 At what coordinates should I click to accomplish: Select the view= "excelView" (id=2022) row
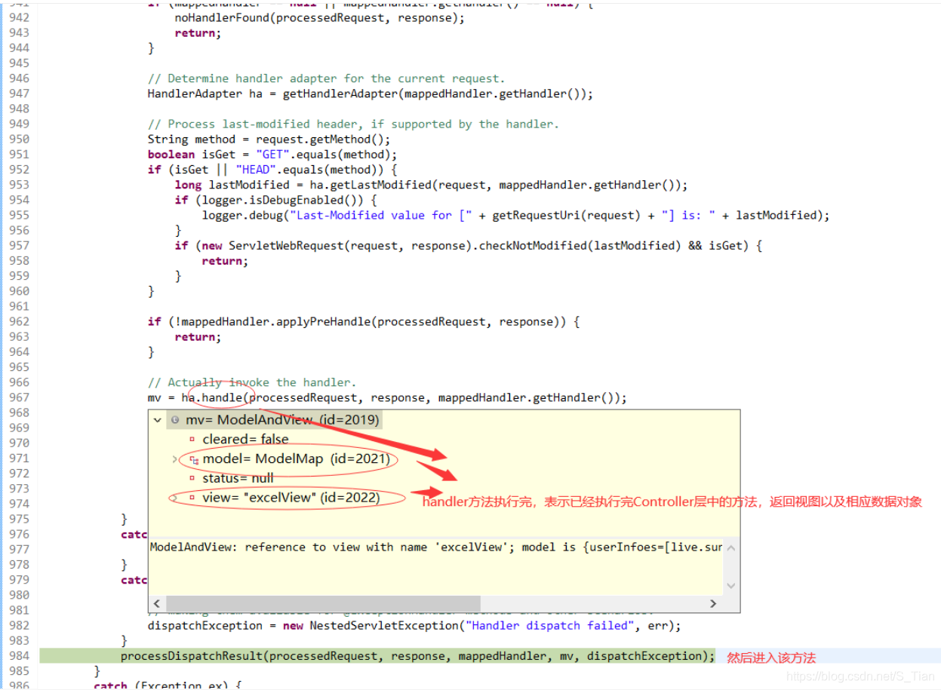tap(291, 498)
